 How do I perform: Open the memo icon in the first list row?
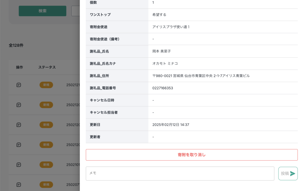(x=19, y=85)
